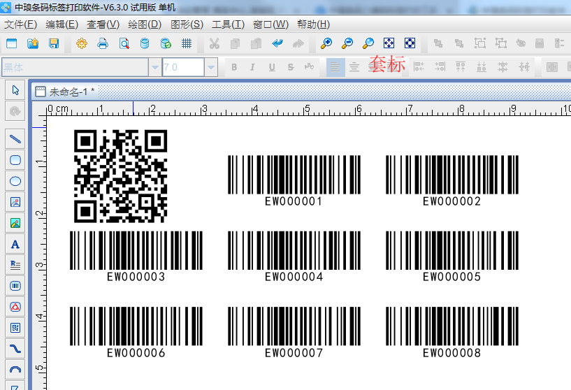Select the barcode labeled EW000004

point(294,250)
